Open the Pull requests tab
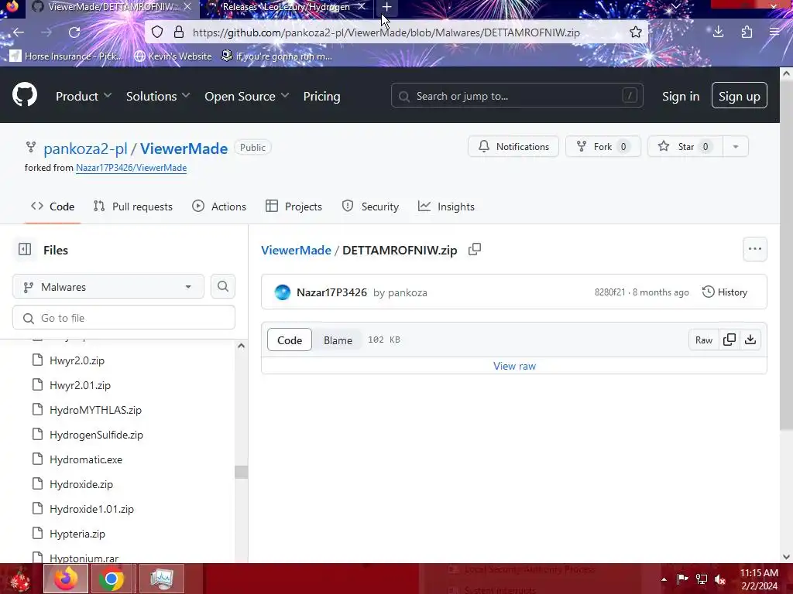Viewport: 793px width, 594px height. pos(133,207)
